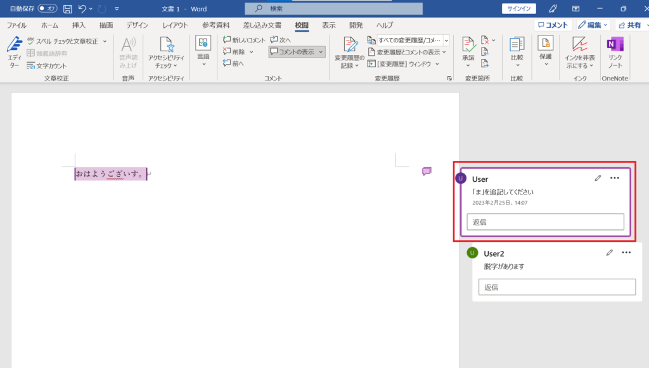
Task: Click the comment balloon marker beside the page
Action: [427, 172]
